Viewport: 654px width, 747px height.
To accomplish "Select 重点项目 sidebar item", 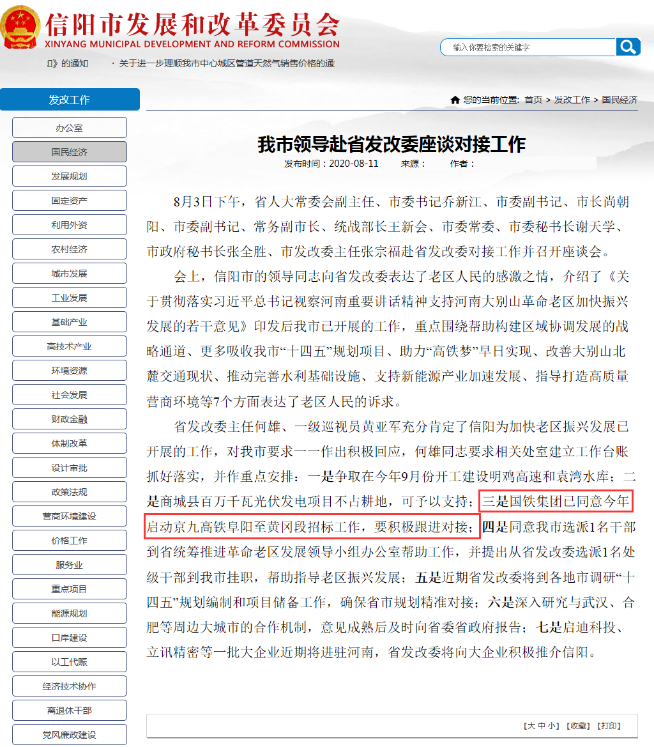I will pos(70,589).
